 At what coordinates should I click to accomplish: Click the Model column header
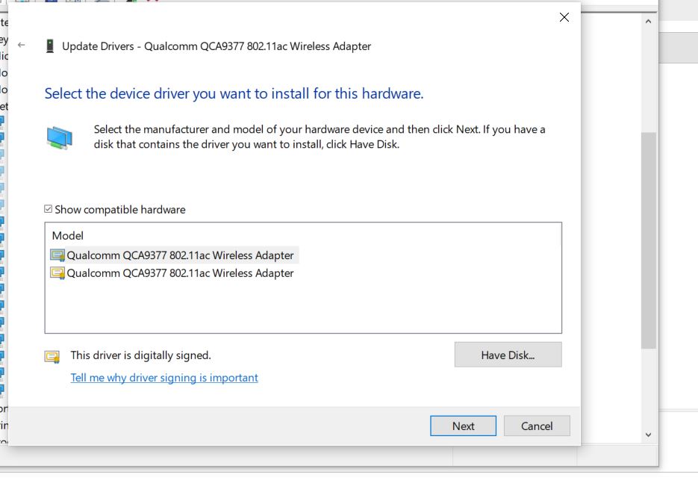[68, 236]
